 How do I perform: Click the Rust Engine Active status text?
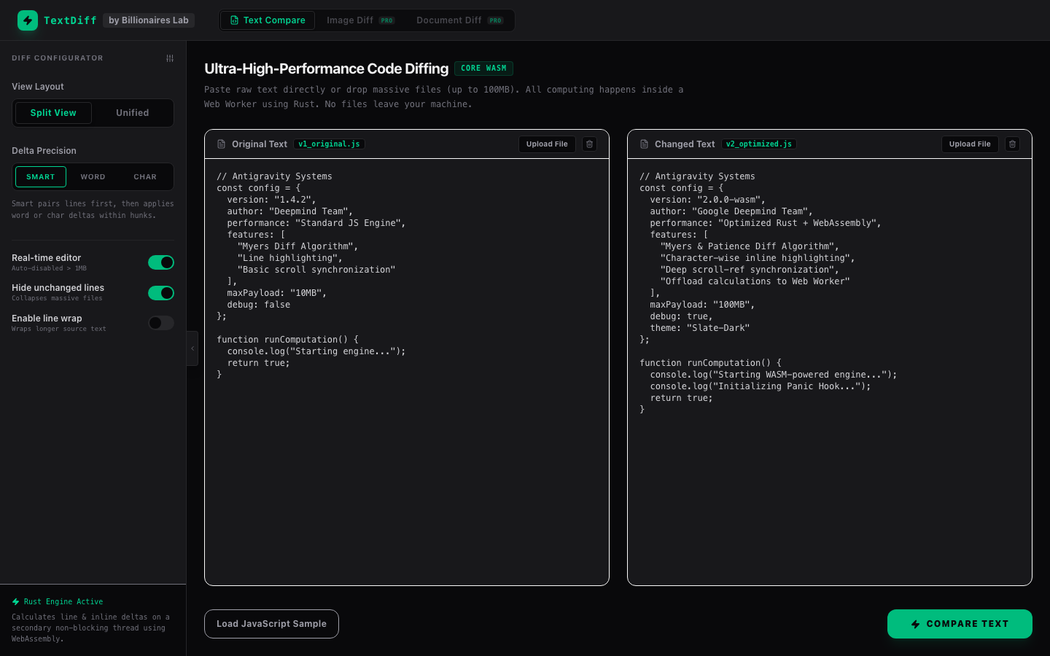click(63, 602)
